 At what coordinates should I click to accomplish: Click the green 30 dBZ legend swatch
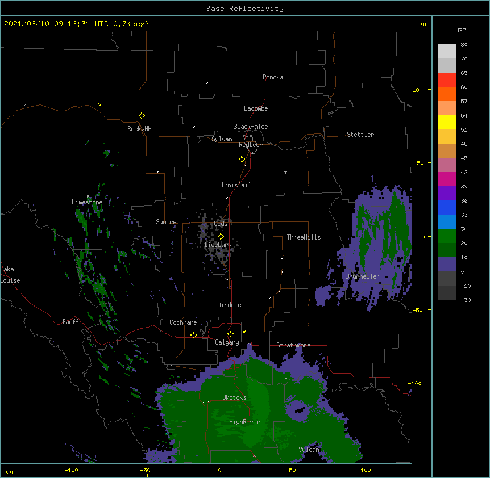[447, 236]
